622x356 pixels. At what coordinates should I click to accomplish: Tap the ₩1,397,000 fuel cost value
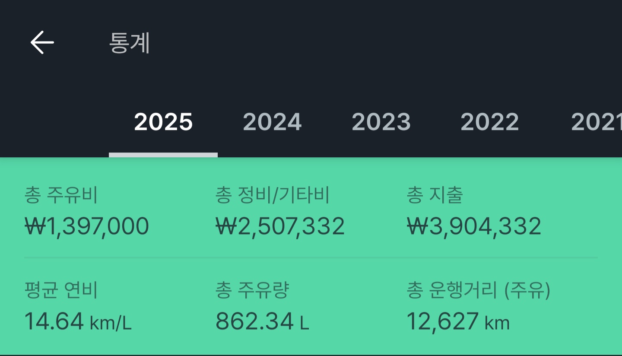coord(87,226)
